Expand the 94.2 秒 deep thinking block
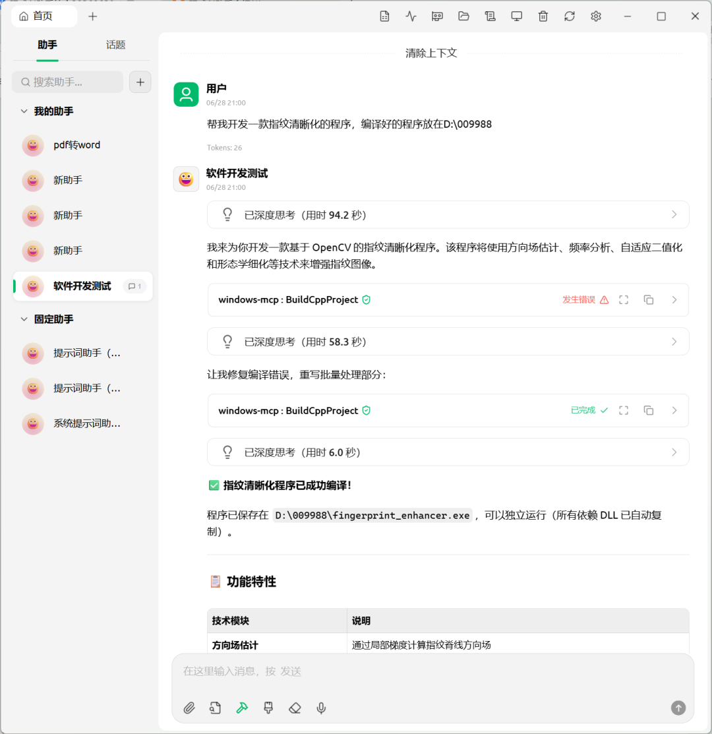Screen dimensions: 712x734 [448, 215]
